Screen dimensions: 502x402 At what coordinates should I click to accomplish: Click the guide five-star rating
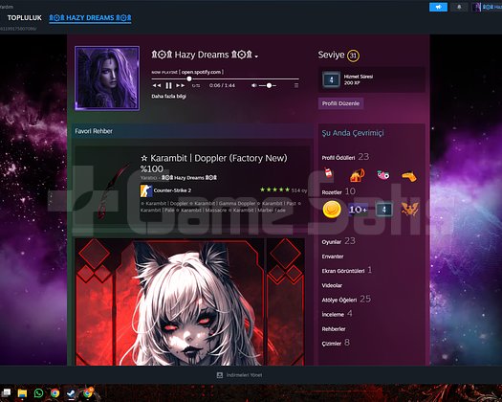coord(274,190)
